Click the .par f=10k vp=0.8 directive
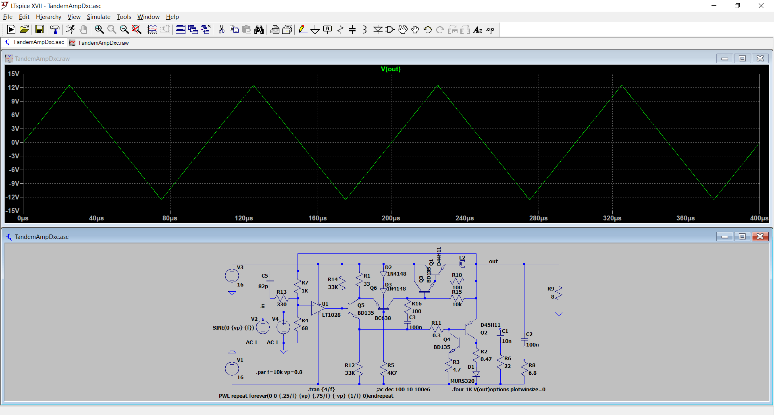774x415 pixels. (x=279, y=372)
